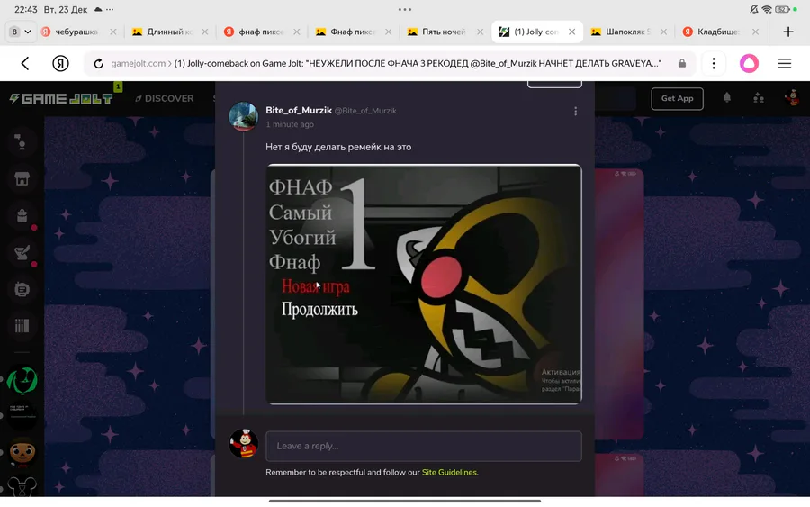Close the чебурашка tab

tap(113, 32)
